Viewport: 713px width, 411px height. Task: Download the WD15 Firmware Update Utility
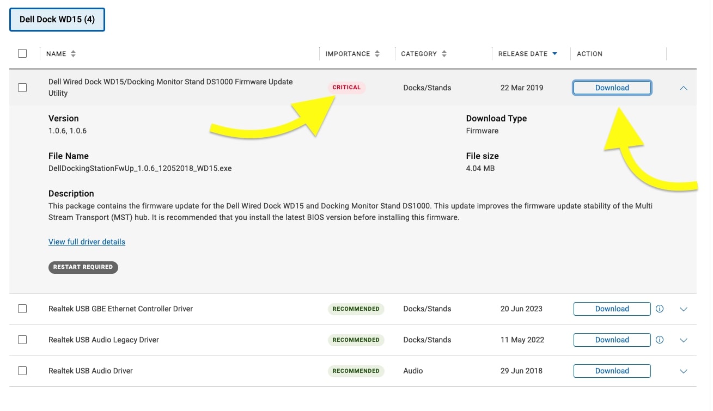[x=612, y=88]
